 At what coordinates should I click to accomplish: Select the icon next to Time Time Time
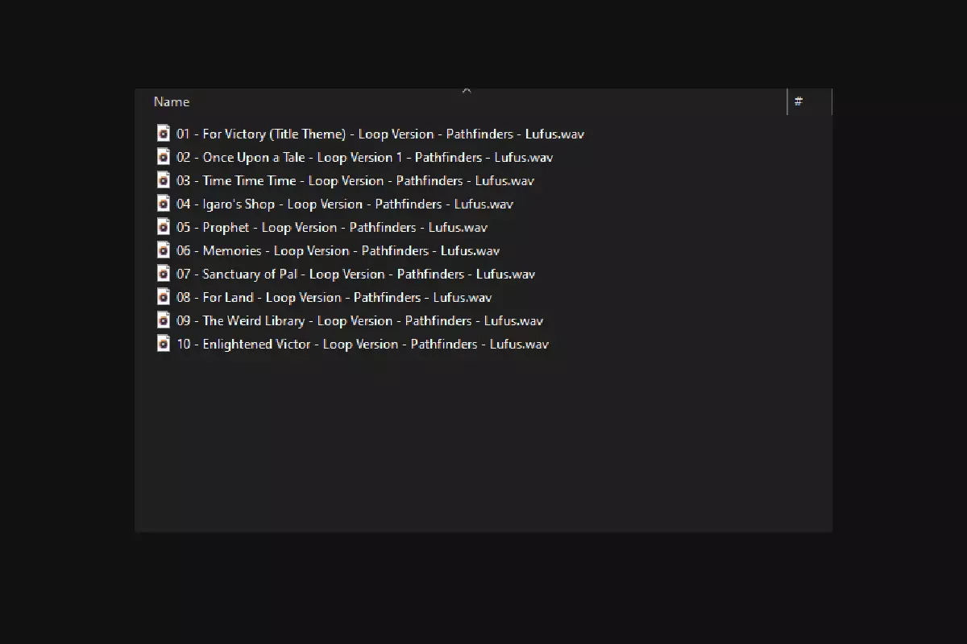coord(163,180)
